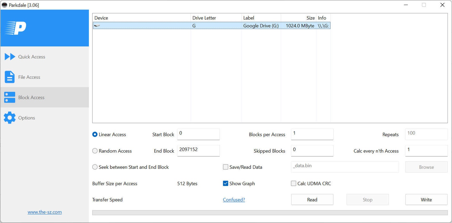
Task: Click the Options gear icon
Action: [x=9, y=118]
